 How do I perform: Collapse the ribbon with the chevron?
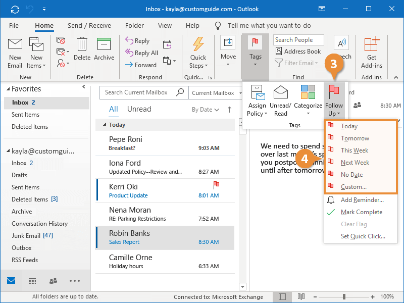pos(396,77)
